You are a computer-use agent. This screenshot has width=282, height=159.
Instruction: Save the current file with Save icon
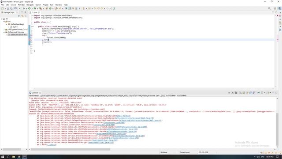click(8, 8)
